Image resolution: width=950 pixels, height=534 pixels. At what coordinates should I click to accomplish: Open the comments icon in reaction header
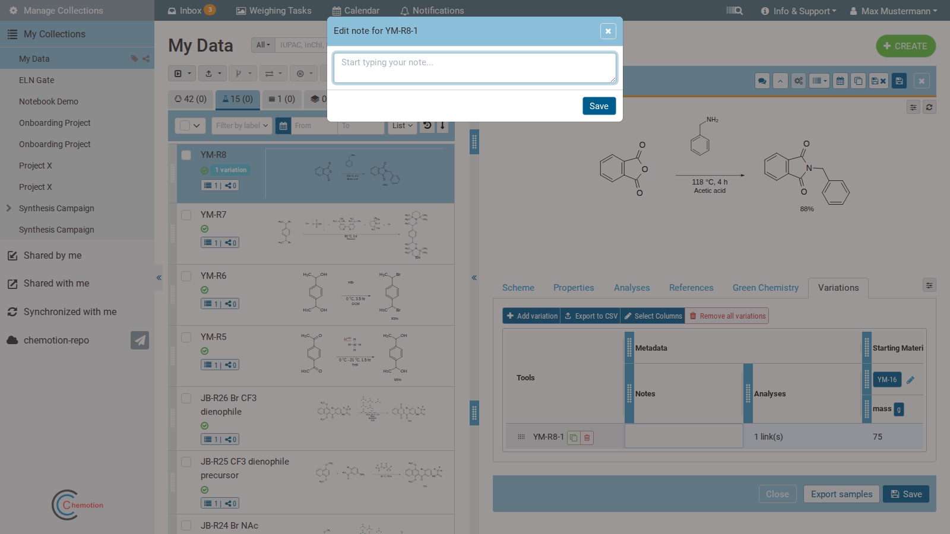[x=762, y=81]
